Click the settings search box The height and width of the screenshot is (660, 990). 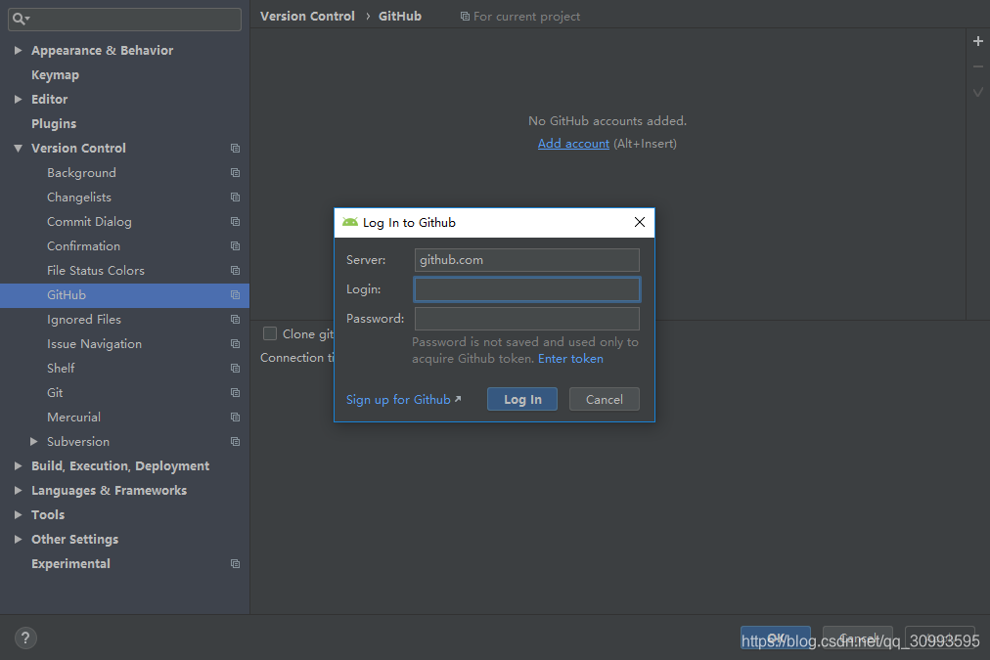pyautogui.click(x=124, y=19)
